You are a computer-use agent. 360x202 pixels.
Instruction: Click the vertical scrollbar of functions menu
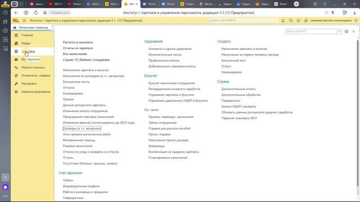pyautogui.click(x=357, y=113)
